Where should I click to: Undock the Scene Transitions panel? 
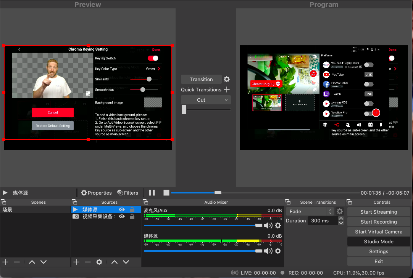[288, 202]
